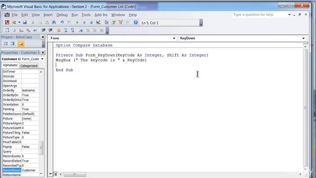Click List Properties/Methods icon
316x178 pixels.
pos(7,30)
